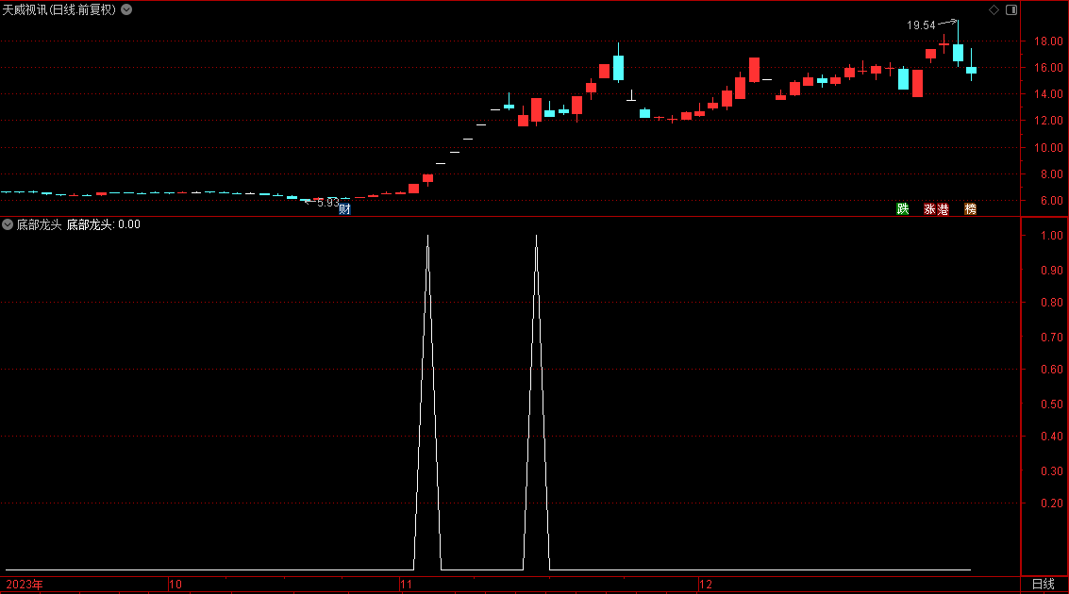Click the 0.40 indicator axis label
The image size is (1069, 594).
click(x=1051, y=437)
